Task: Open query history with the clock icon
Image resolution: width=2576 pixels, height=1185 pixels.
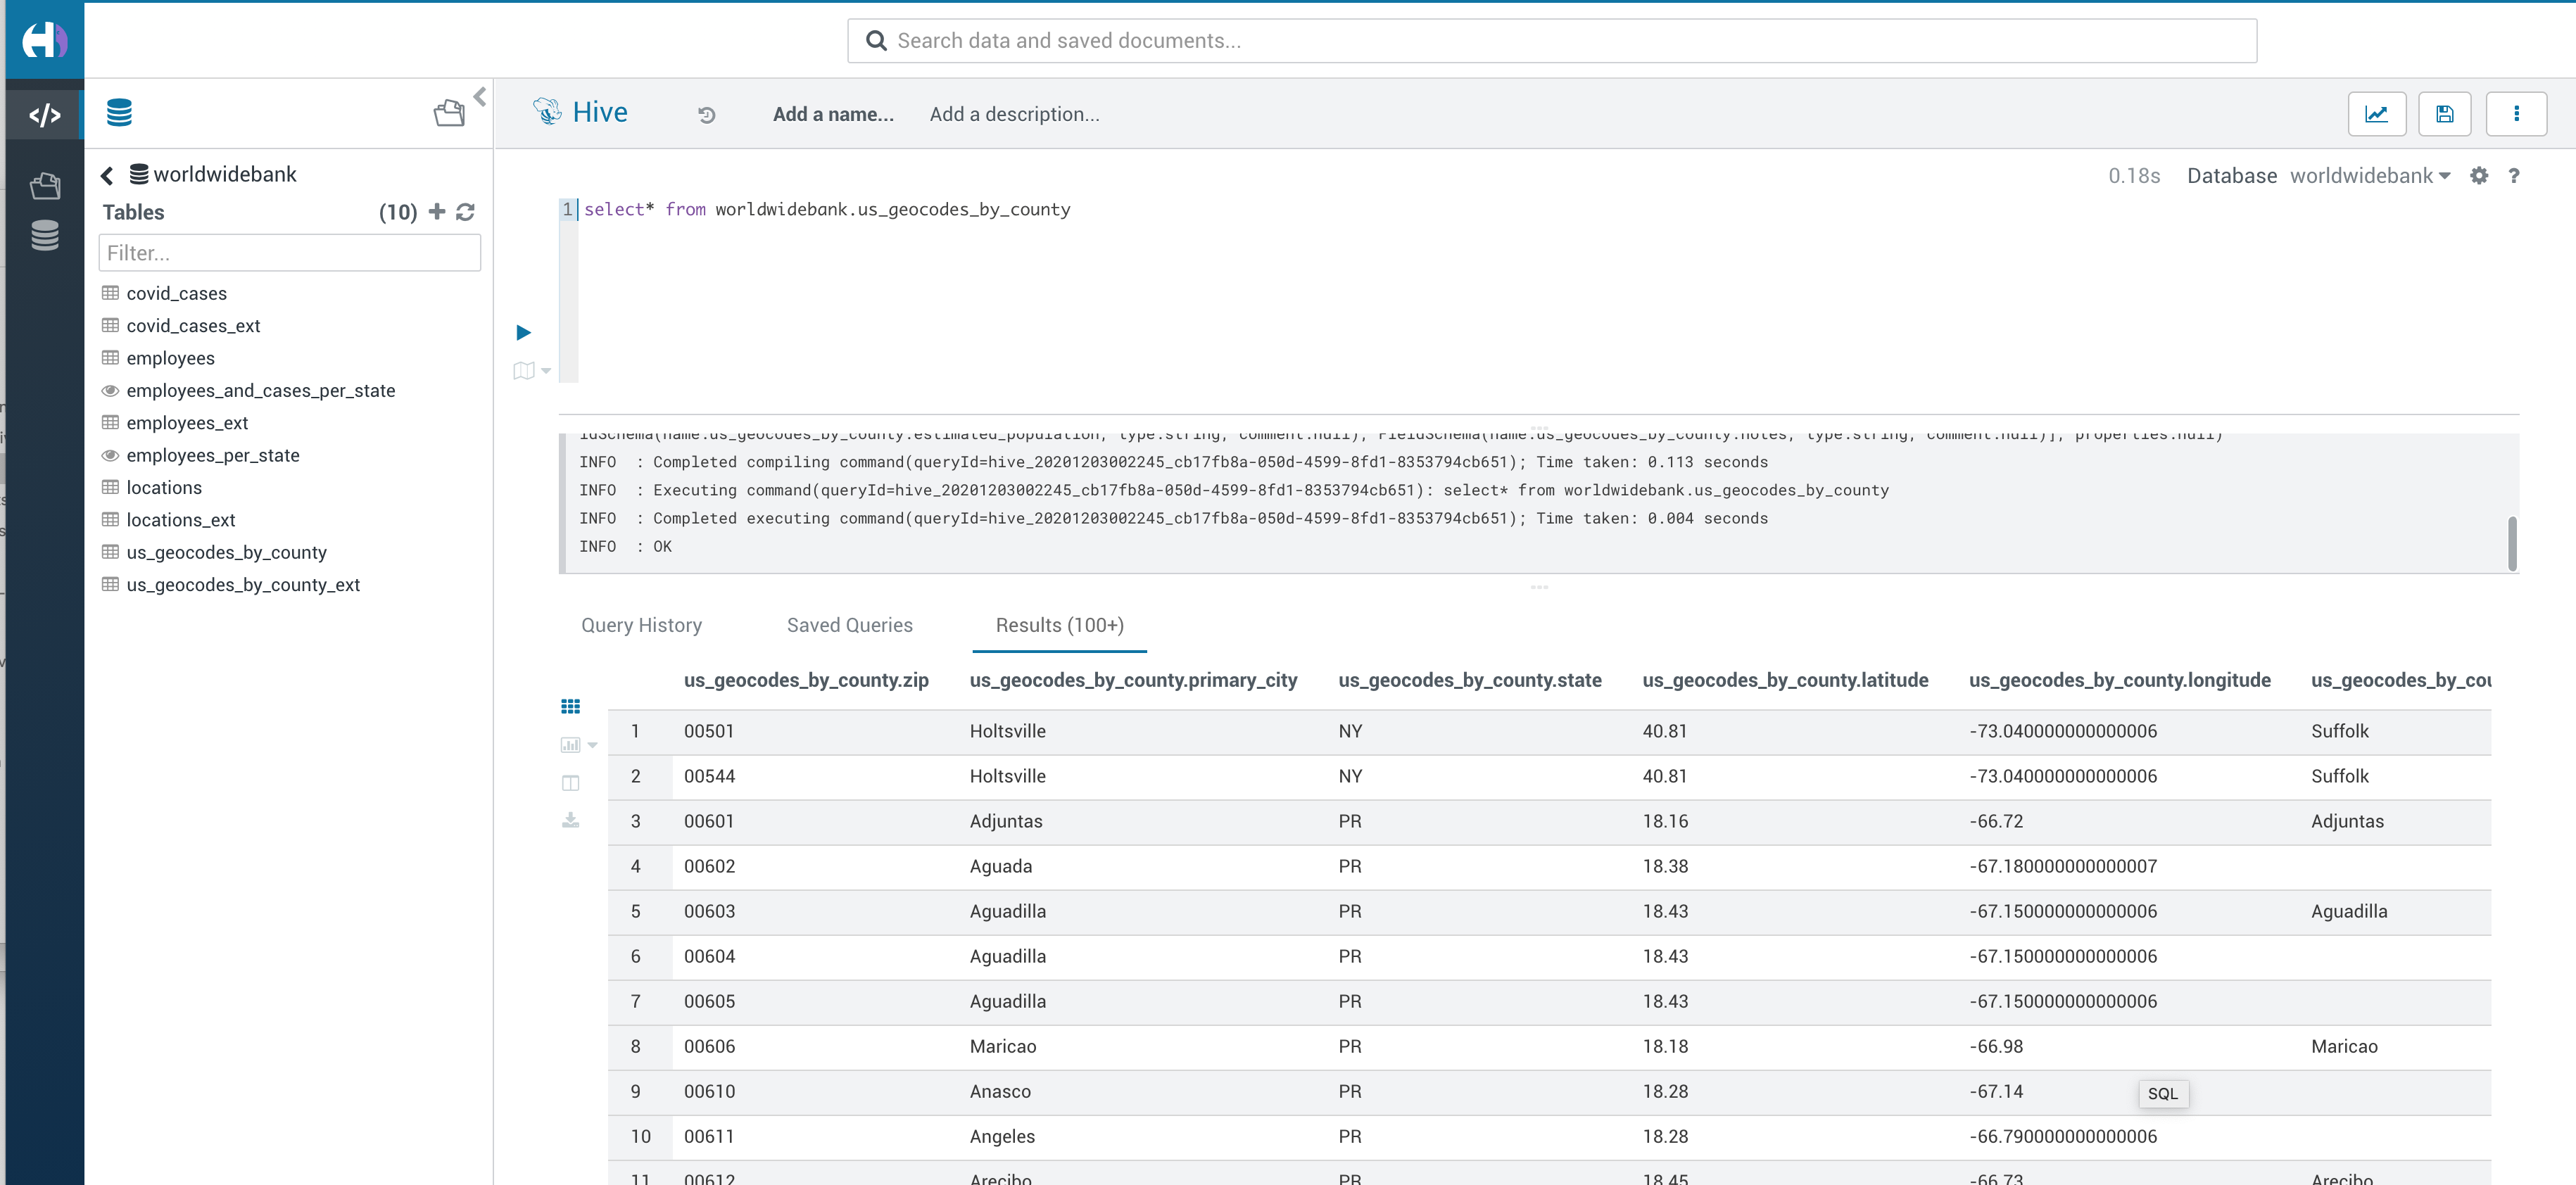Action: [x=708, y=114]
